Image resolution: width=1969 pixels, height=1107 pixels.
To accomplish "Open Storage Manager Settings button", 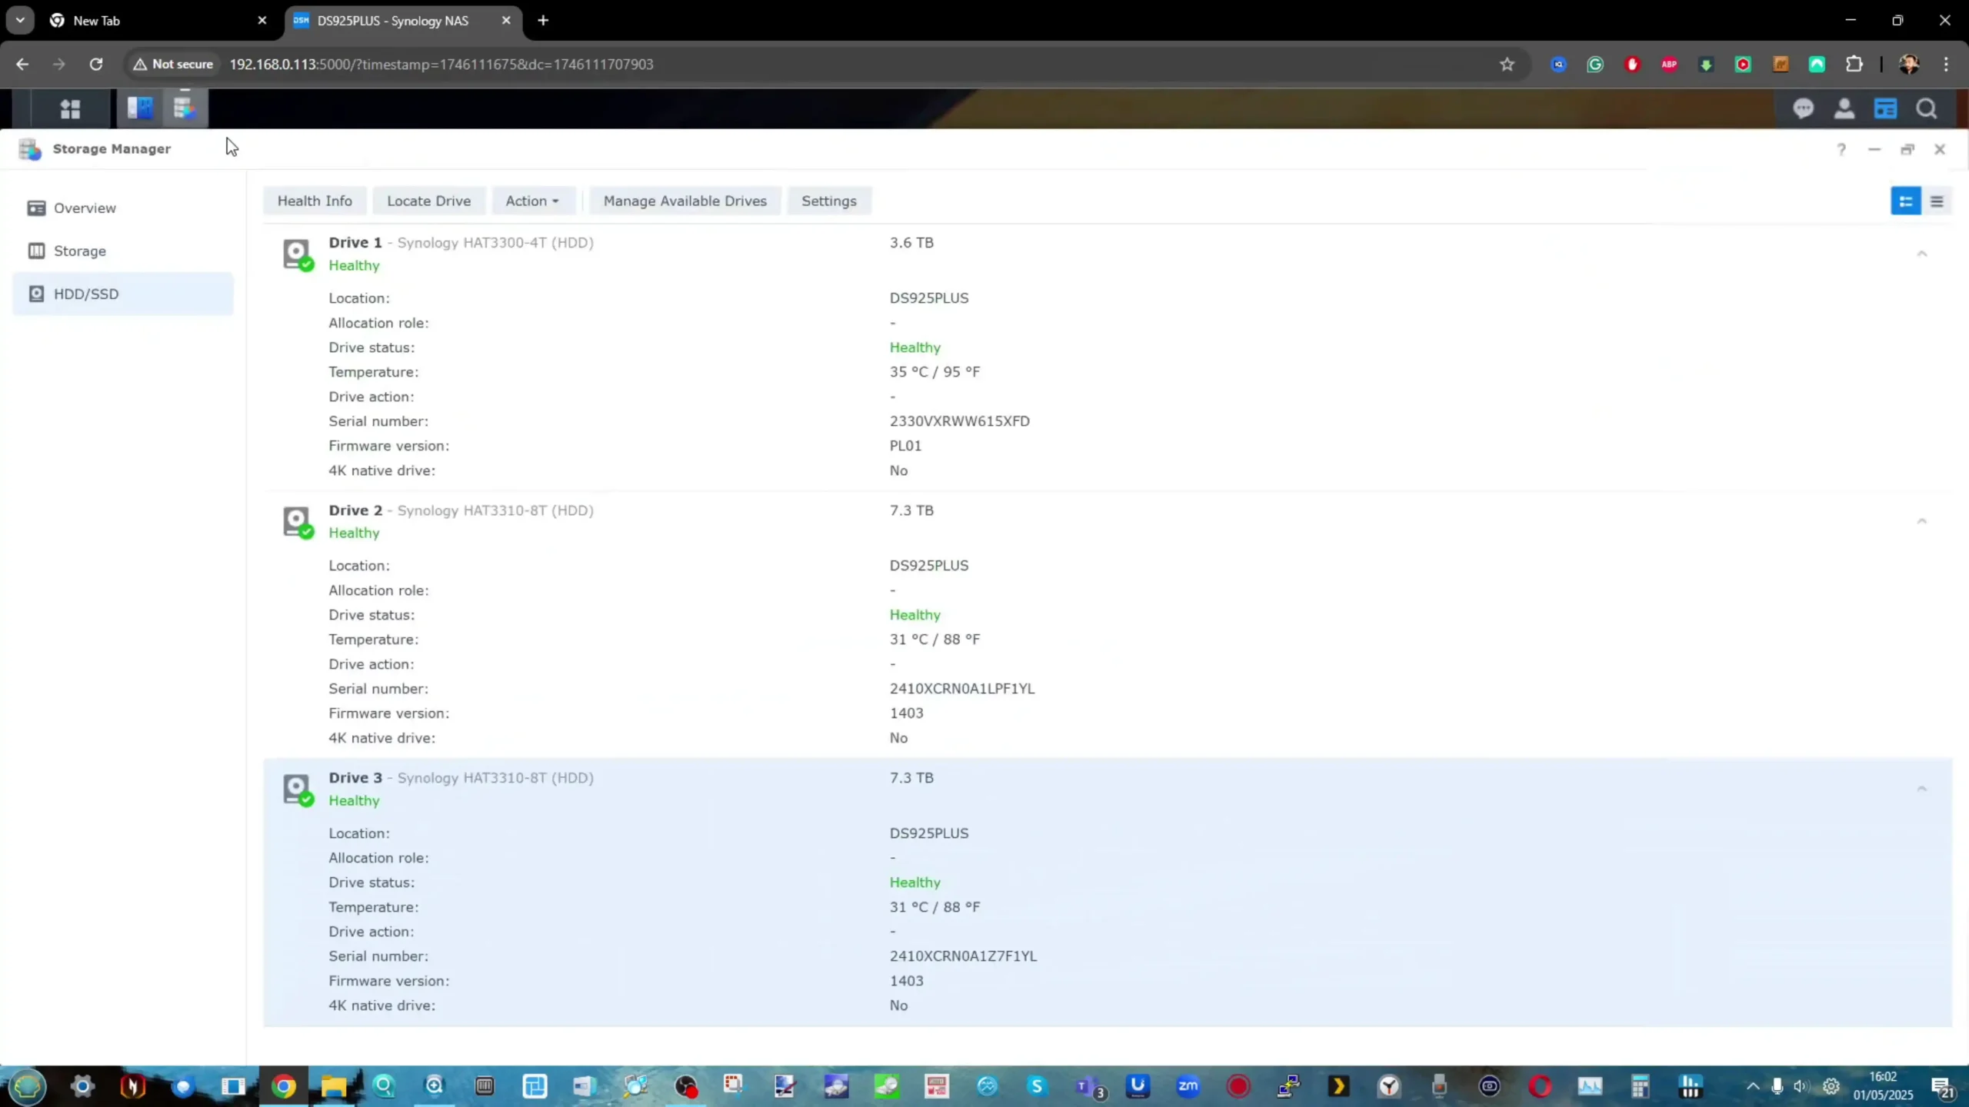I will coord(828,201).
